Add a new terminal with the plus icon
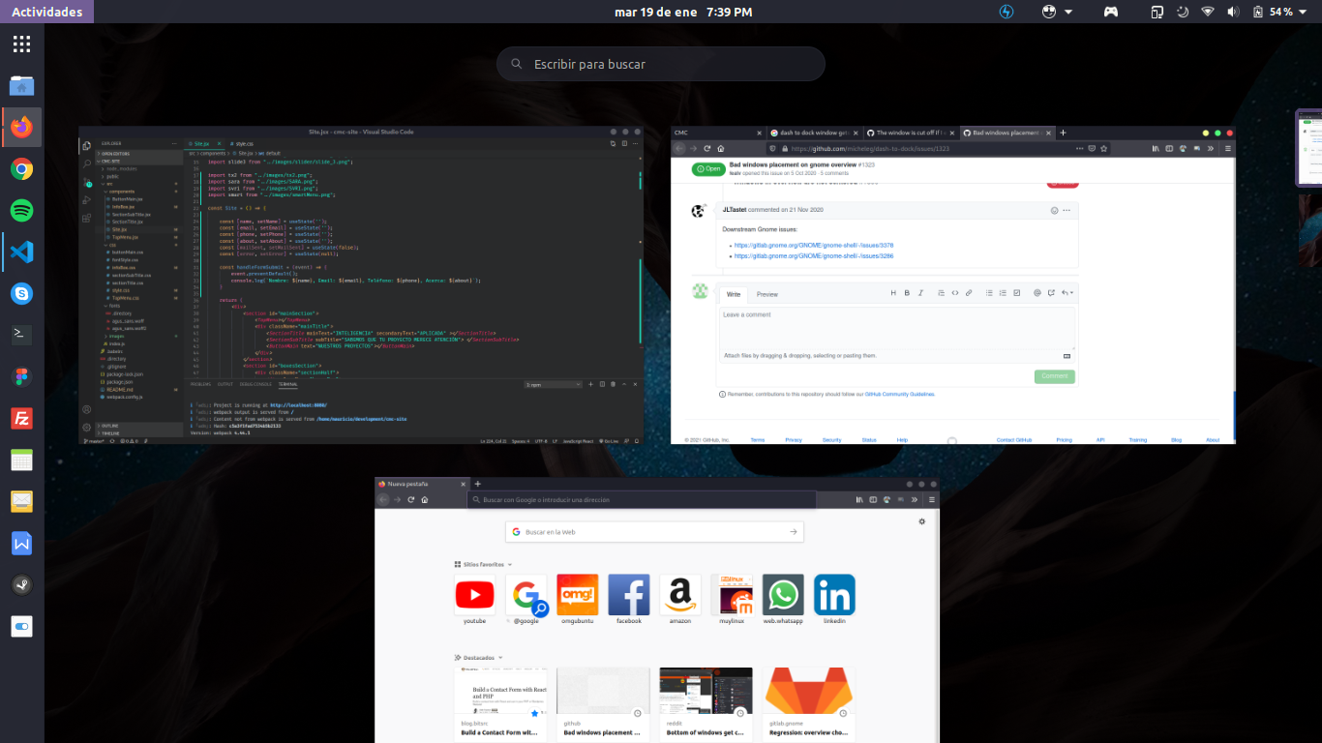Screen dimensions: 1322x743 point(590,384)
